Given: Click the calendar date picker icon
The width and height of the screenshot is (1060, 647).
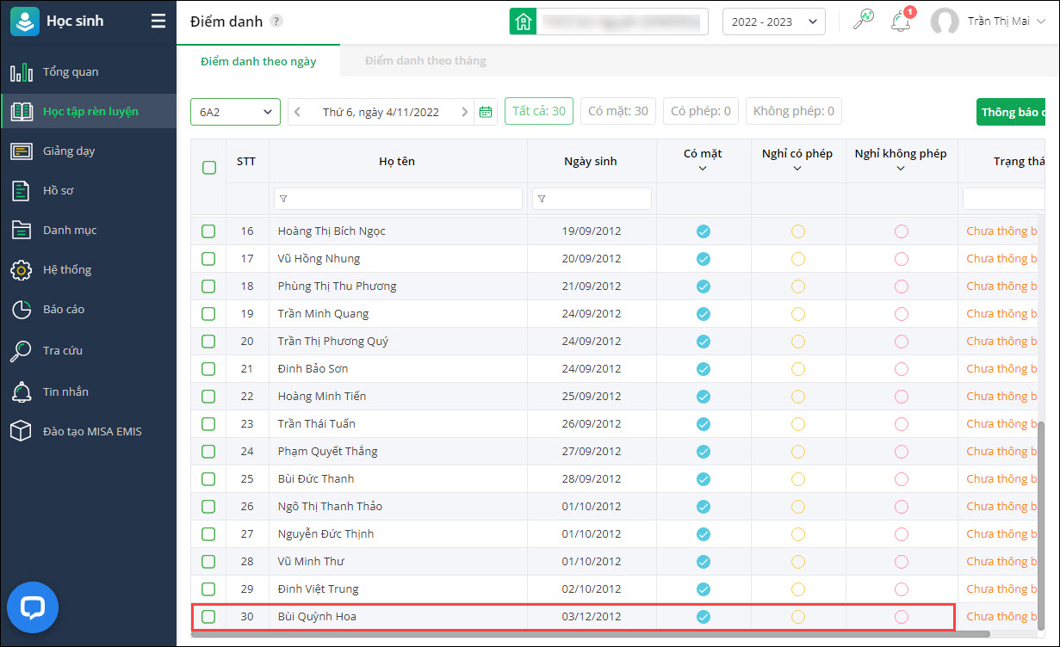Looking at the screenshot, I should [x=486, y=112].
